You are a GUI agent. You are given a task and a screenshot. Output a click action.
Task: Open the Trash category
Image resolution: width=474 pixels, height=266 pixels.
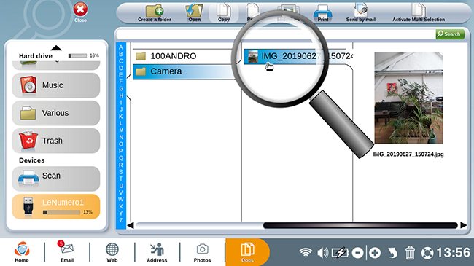56,141
